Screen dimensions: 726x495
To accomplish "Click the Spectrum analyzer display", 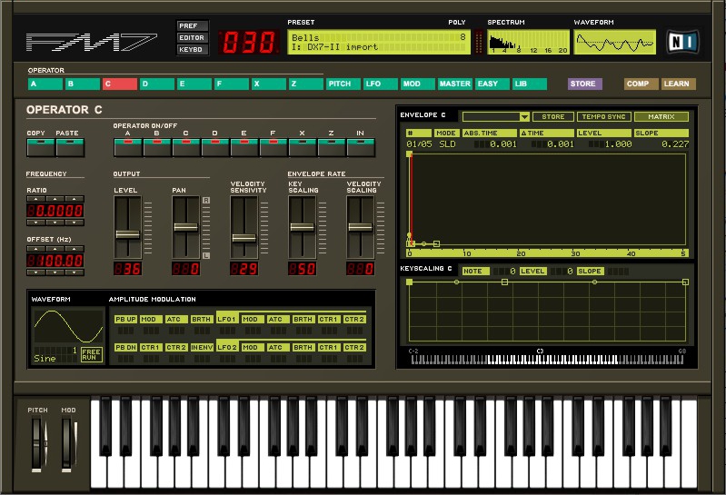I will click(528, 42).
